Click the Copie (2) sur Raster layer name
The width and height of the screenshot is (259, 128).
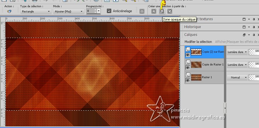pyautogui.click(x=213, y=52)
